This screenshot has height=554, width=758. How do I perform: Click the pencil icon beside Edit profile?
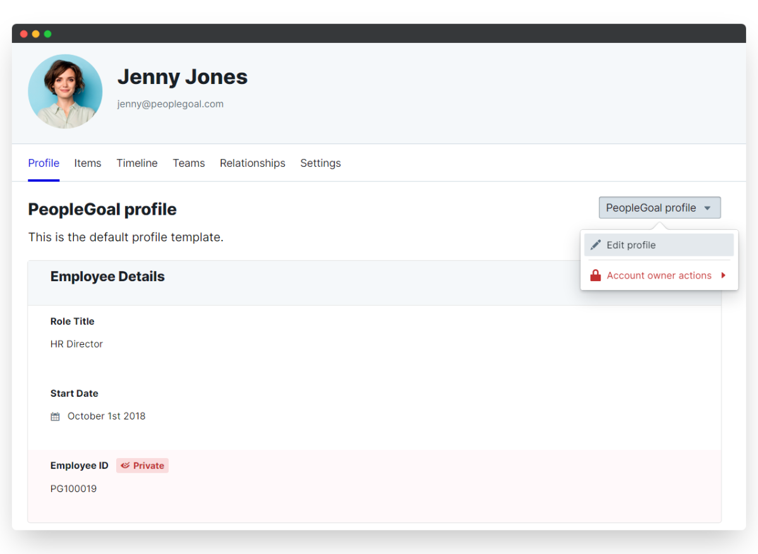(x=595, y=245)
